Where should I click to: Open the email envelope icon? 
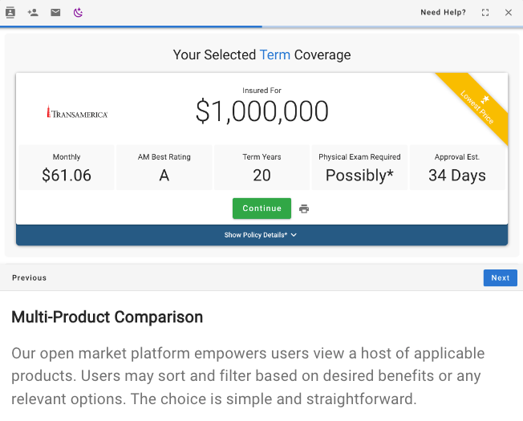tap(55, 12)
